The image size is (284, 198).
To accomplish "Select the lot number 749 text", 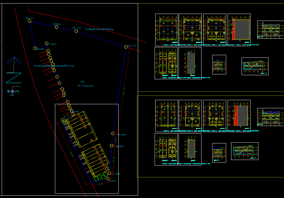I will tap(82, 82).
